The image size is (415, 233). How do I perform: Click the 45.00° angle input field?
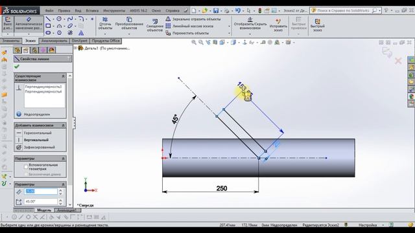tap(41, 201)
